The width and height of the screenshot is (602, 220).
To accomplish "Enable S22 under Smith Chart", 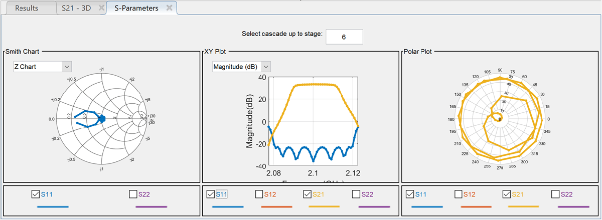I will [x=133, y=194].
